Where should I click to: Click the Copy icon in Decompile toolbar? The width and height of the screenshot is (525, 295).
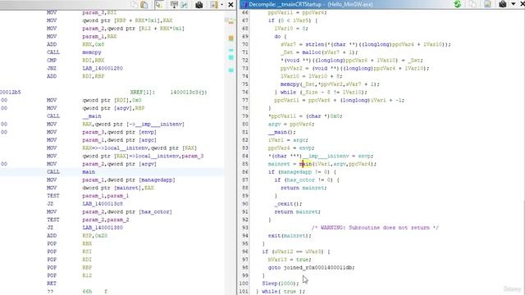coord(472,4)
